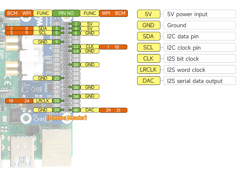Click the pin 2 green number badge
The height and width of the screenshot is (179, 242).
[x=76, y=24]
